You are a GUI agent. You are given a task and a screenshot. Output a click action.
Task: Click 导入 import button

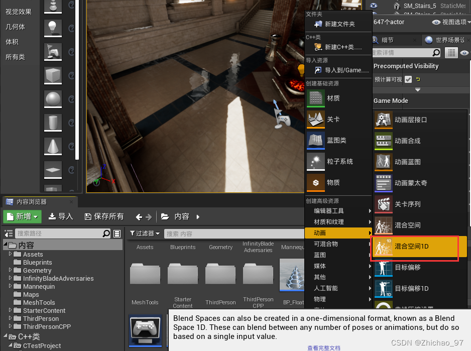(x=61, y=216)
